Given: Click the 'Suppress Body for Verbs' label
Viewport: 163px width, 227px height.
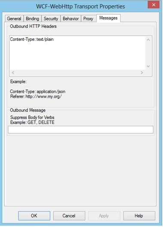Looking at the screenshot, I should [x=32, y=117].
